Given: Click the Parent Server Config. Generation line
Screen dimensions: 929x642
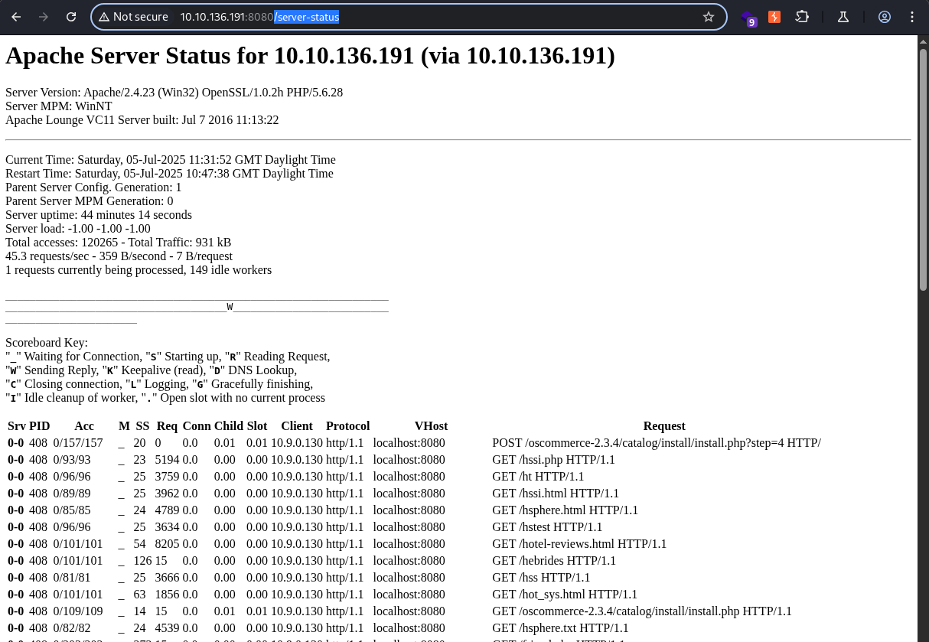Looking at the screenshot, I should [93, 187].
